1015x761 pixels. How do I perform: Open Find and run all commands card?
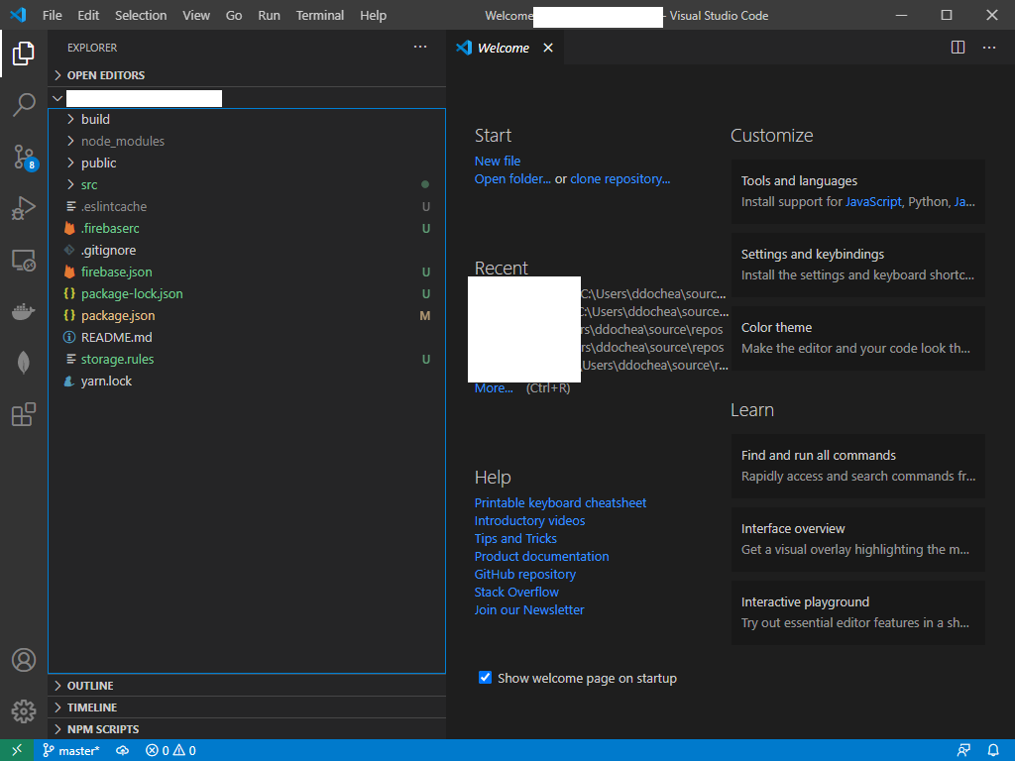(857, 466)
